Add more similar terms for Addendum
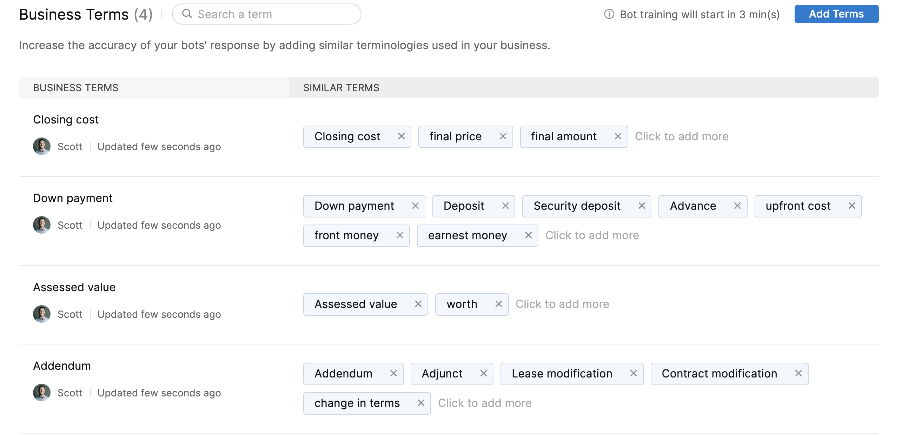 point(484,403)
